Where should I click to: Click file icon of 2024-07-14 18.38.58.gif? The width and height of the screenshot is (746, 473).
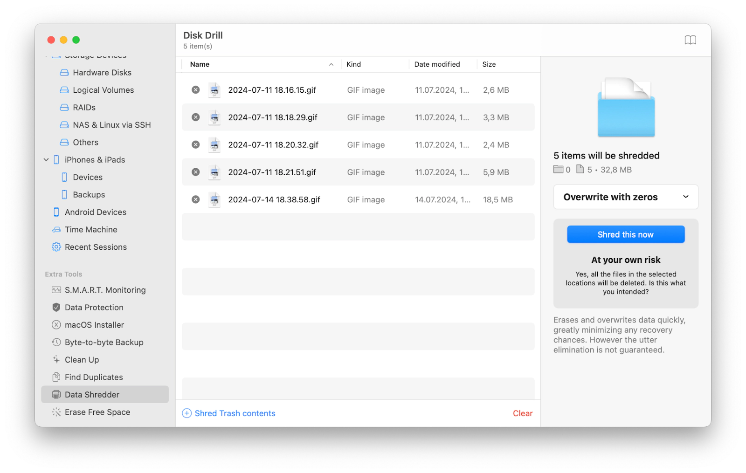coord(214,199)
